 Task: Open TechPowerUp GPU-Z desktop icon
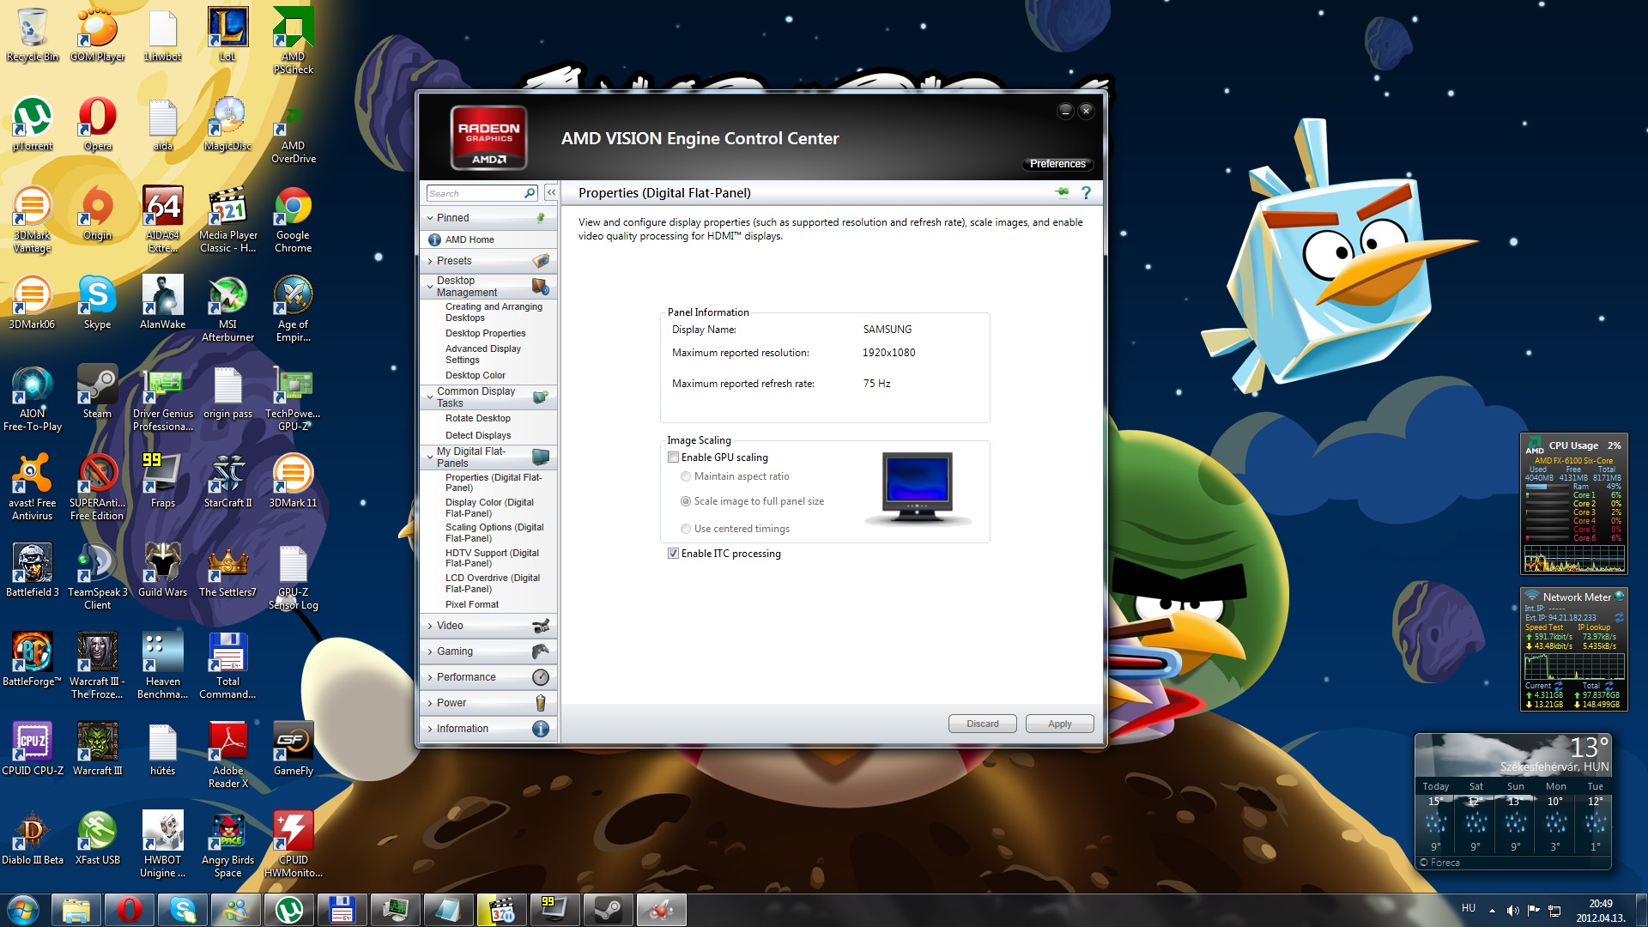pyautogui.click(x=293, y=398)
